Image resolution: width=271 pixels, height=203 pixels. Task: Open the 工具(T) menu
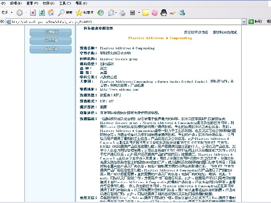pyautogui.click(x=65, y=3)
